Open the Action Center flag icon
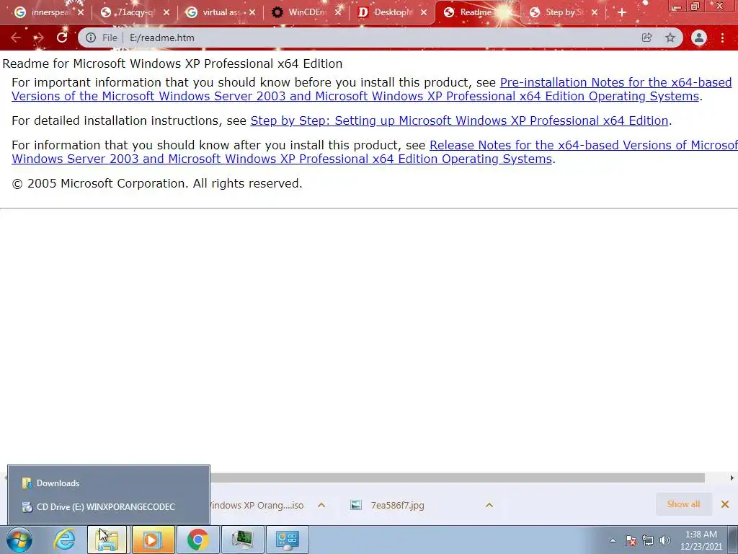The image size is (738, 554). click(x=631, y=540)
